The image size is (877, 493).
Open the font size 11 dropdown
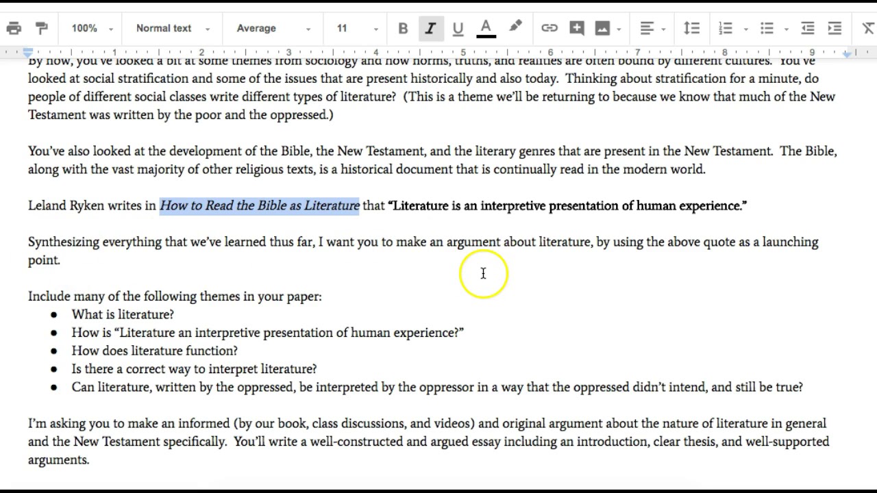357,28
